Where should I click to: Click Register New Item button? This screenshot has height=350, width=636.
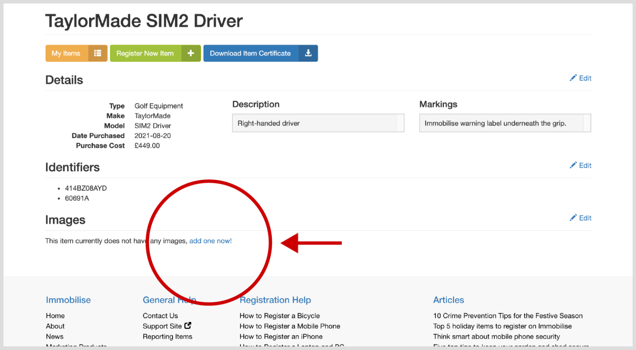coord(155,53)
